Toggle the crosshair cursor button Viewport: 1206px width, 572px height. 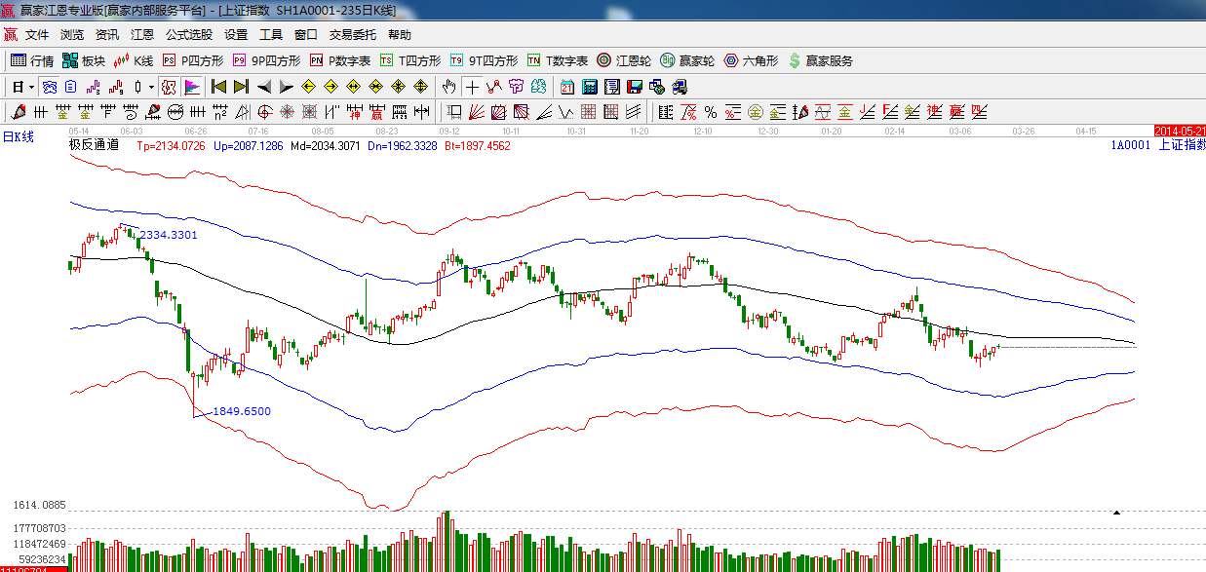point(472,87)
